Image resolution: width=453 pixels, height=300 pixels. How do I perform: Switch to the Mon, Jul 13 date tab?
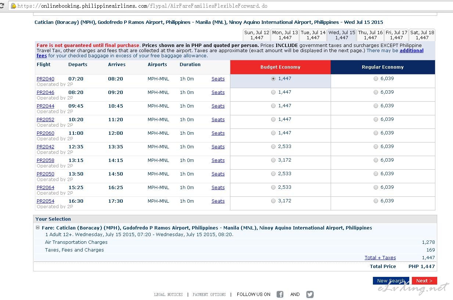[x=285, y=35]
